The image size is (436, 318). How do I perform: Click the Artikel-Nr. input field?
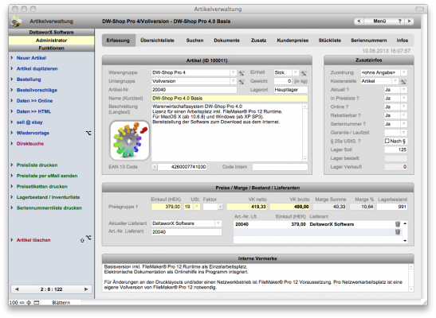pyautogui.click(x=194, y=90)
